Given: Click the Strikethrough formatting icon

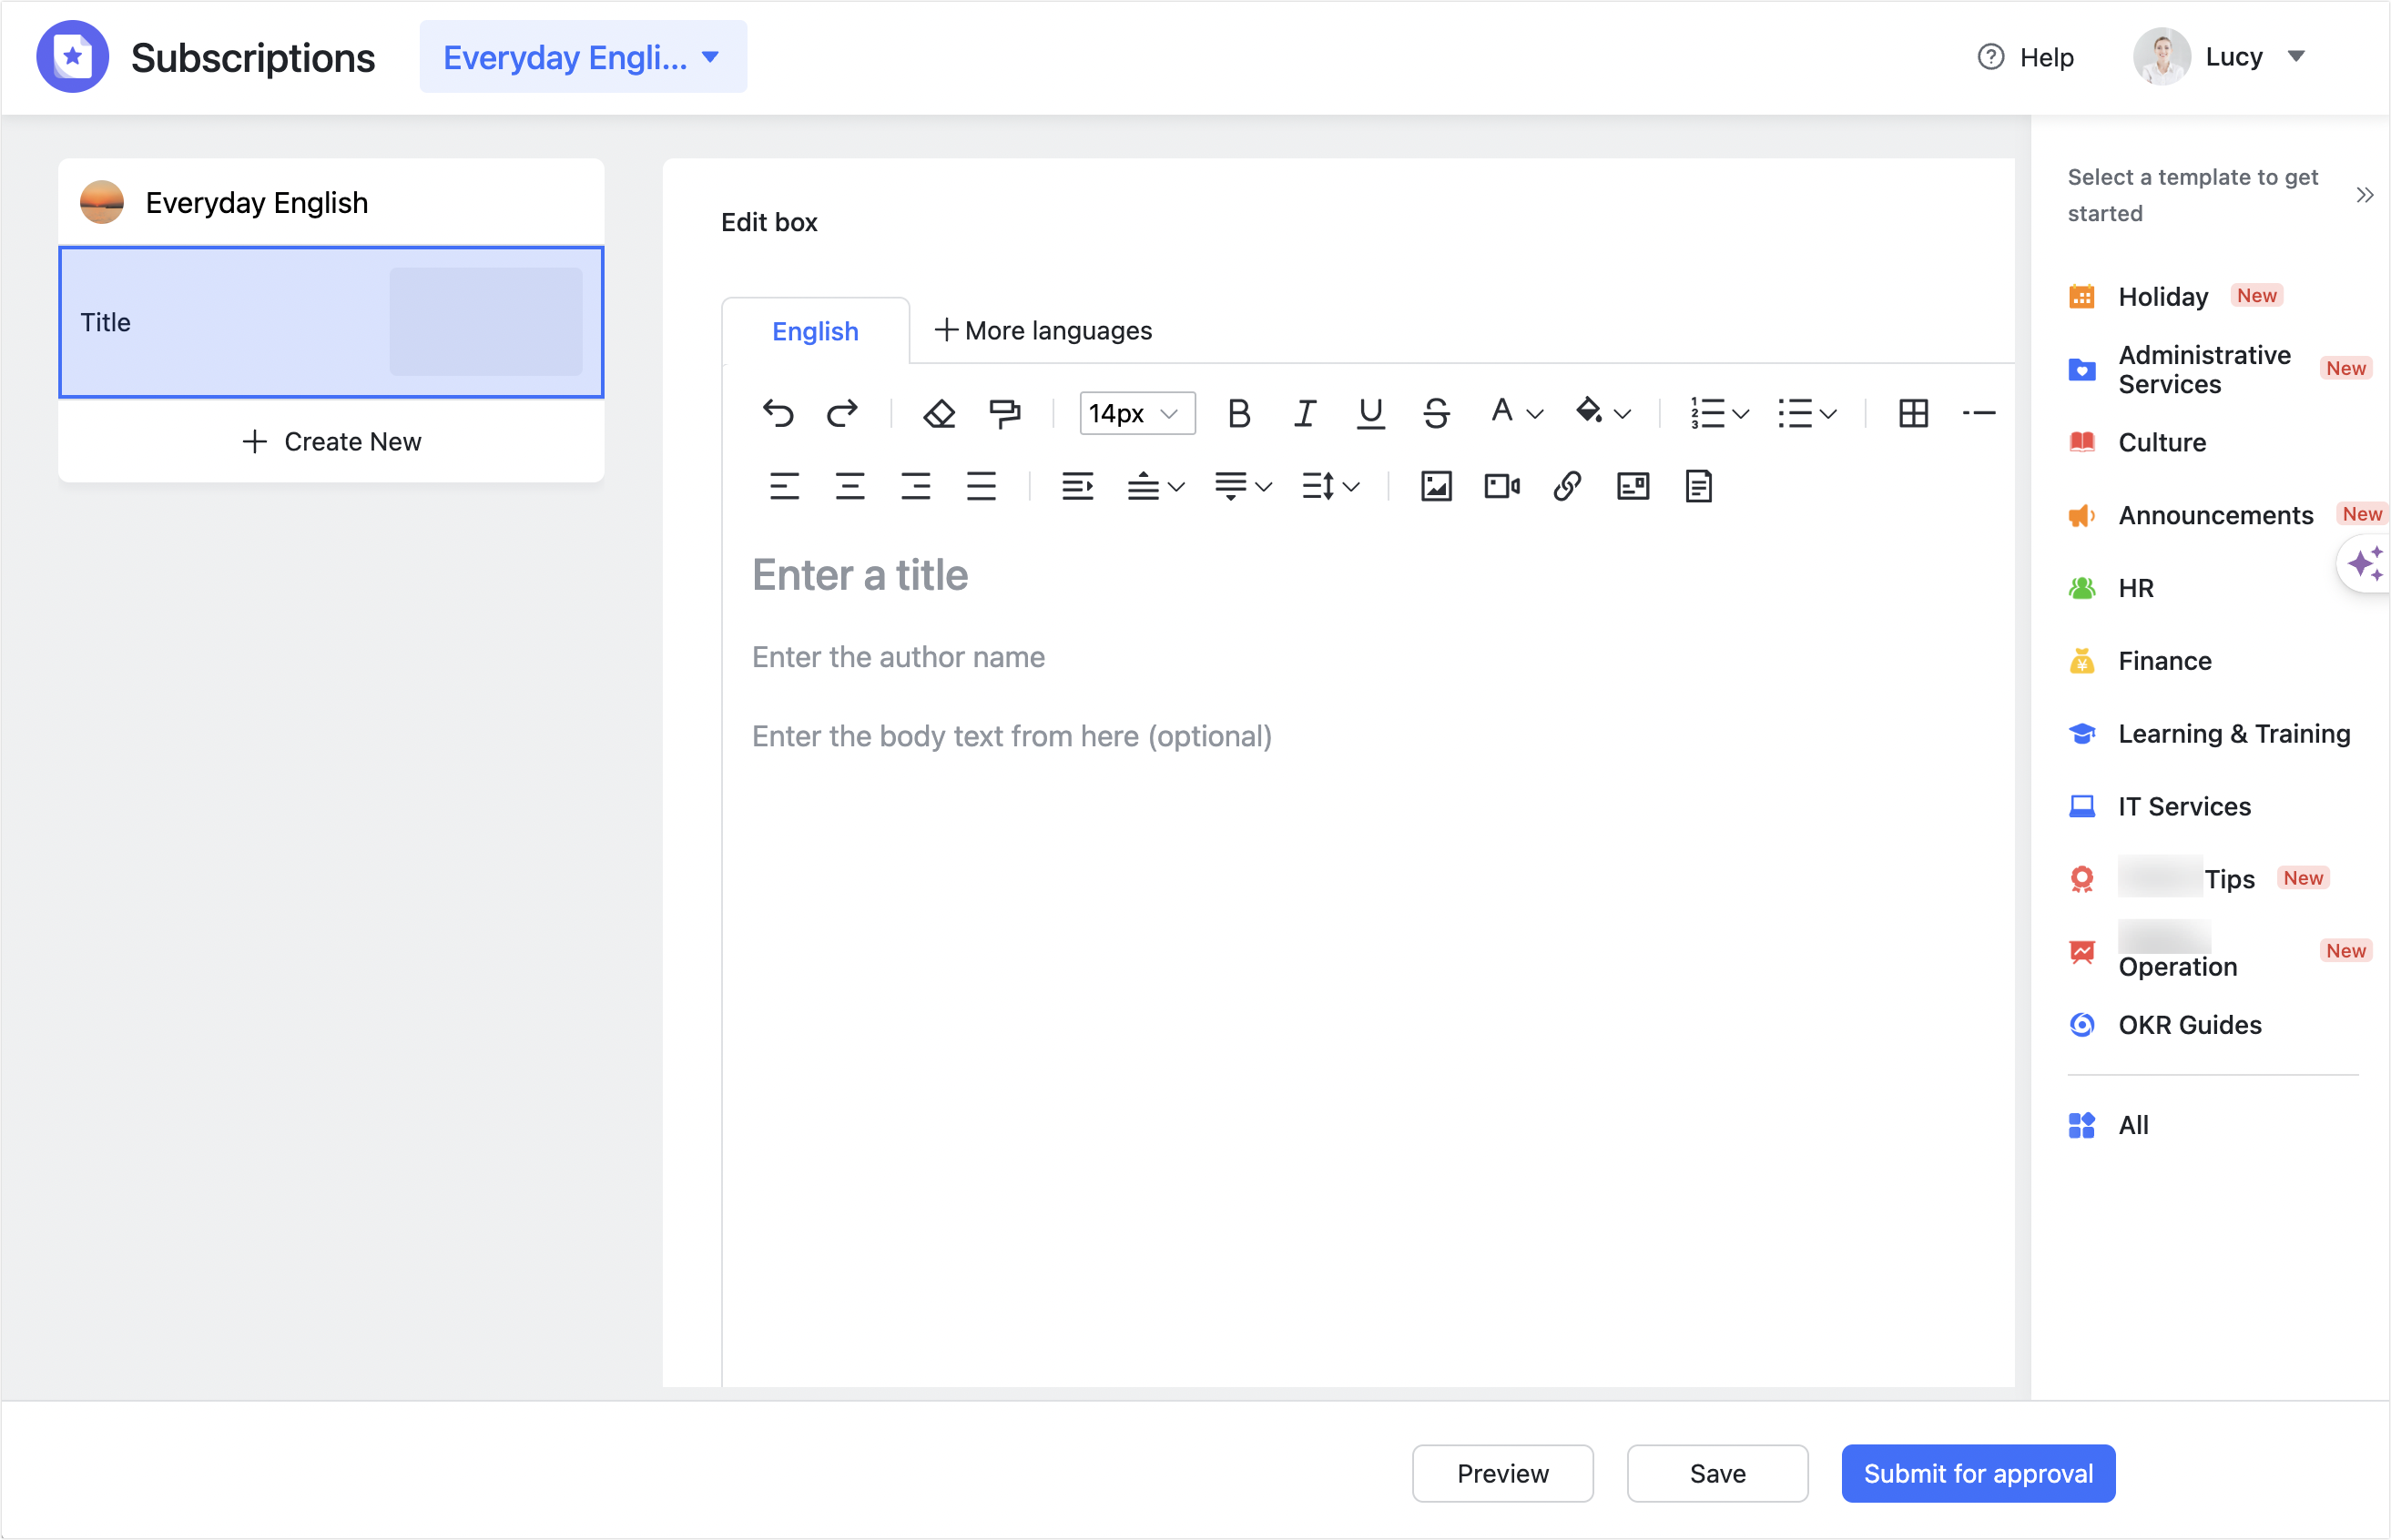Looking at the screenshot, I should point(1437,413).
